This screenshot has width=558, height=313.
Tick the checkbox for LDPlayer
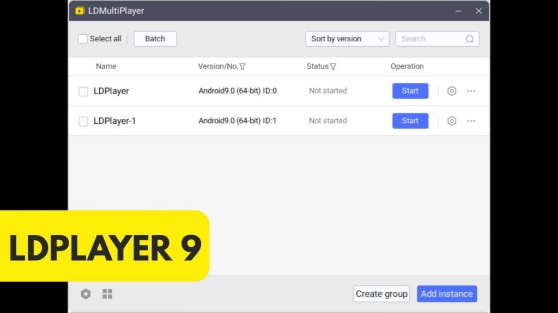(x=83, y=91)
